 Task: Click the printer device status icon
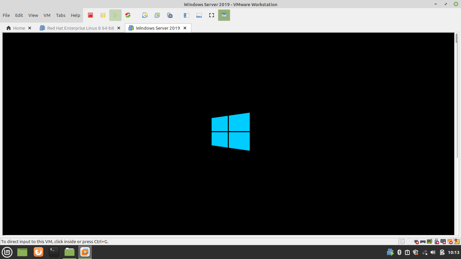click(x=423, y=241)
